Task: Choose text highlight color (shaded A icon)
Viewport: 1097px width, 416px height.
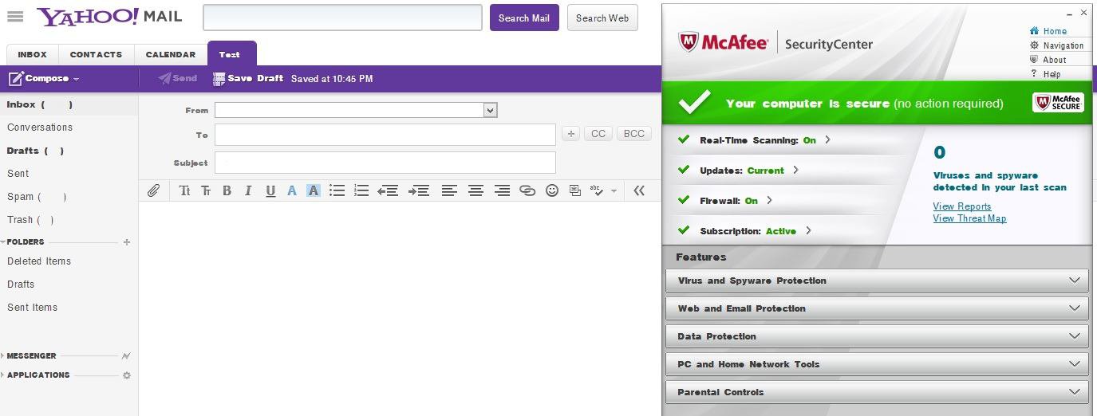Action: pyautogui.click(x=314, y=190)
